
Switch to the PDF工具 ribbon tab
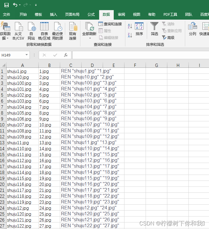170,15
